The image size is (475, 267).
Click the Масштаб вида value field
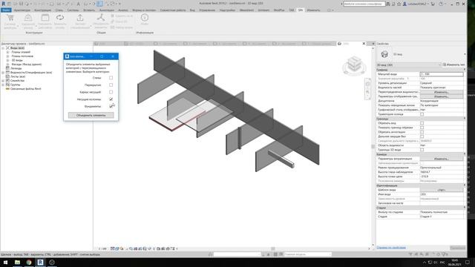click(442, 74)
